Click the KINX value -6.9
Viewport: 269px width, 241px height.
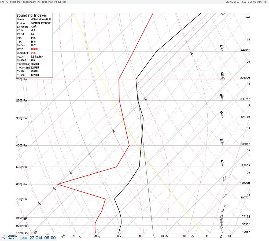[33, 30]
